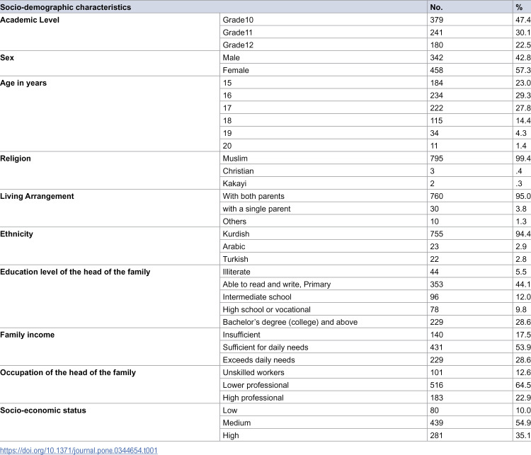
Task: Click the count '439' for Medium status
Action: coord(437,423)
